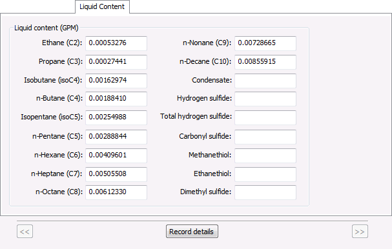The image size is (392, 249).
Task: Go to previous record with << button
Action: click(x=25, y=232)
